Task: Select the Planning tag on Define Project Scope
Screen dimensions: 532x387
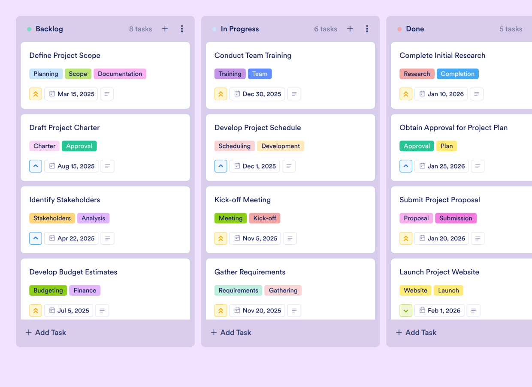Action: coord(46,73)
